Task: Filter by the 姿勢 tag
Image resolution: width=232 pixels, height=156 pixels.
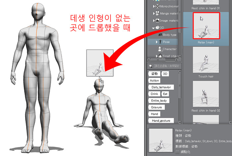Action: click(x=154, y=74)
